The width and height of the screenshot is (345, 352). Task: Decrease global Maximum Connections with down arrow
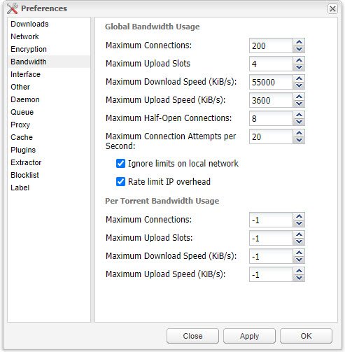pos(299,49)
